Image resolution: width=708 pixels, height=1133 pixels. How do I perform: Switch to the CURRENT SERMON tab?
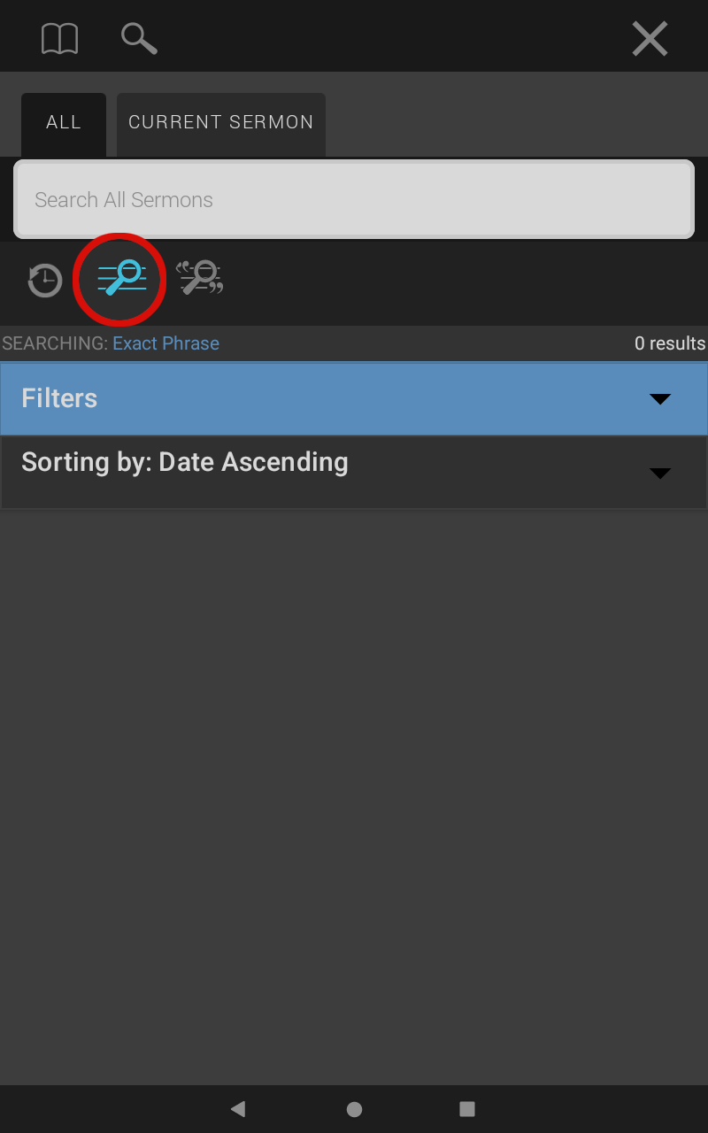221,124
